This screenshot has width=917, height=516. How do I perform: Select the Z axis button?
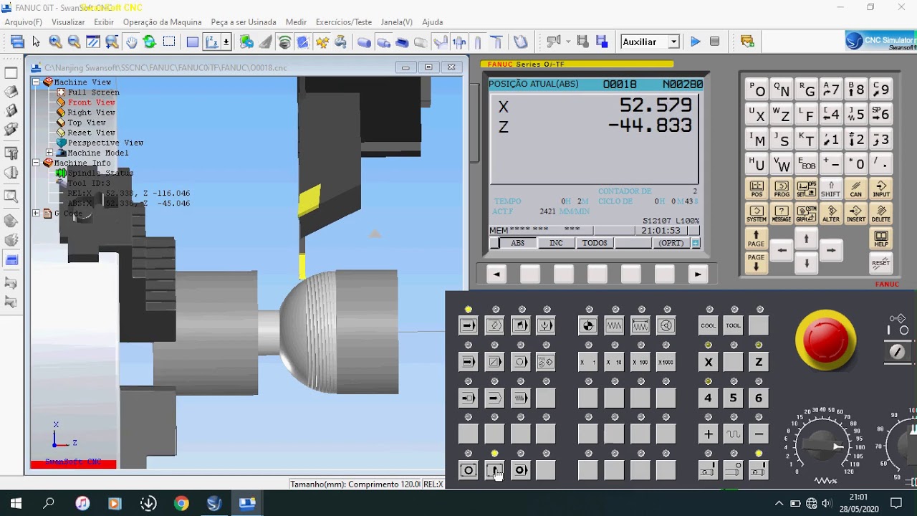tap(759, 362)
